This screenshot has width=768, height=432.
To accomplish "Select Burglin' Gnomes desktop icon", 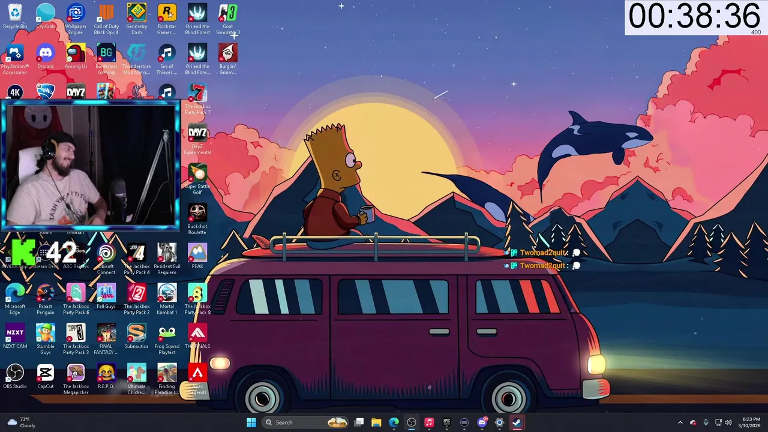I will pyautogui.click(x=228, y=59).
